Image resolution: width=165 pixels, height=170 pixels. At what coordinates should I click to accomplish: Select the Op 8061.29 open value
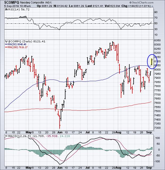point(44,6)
